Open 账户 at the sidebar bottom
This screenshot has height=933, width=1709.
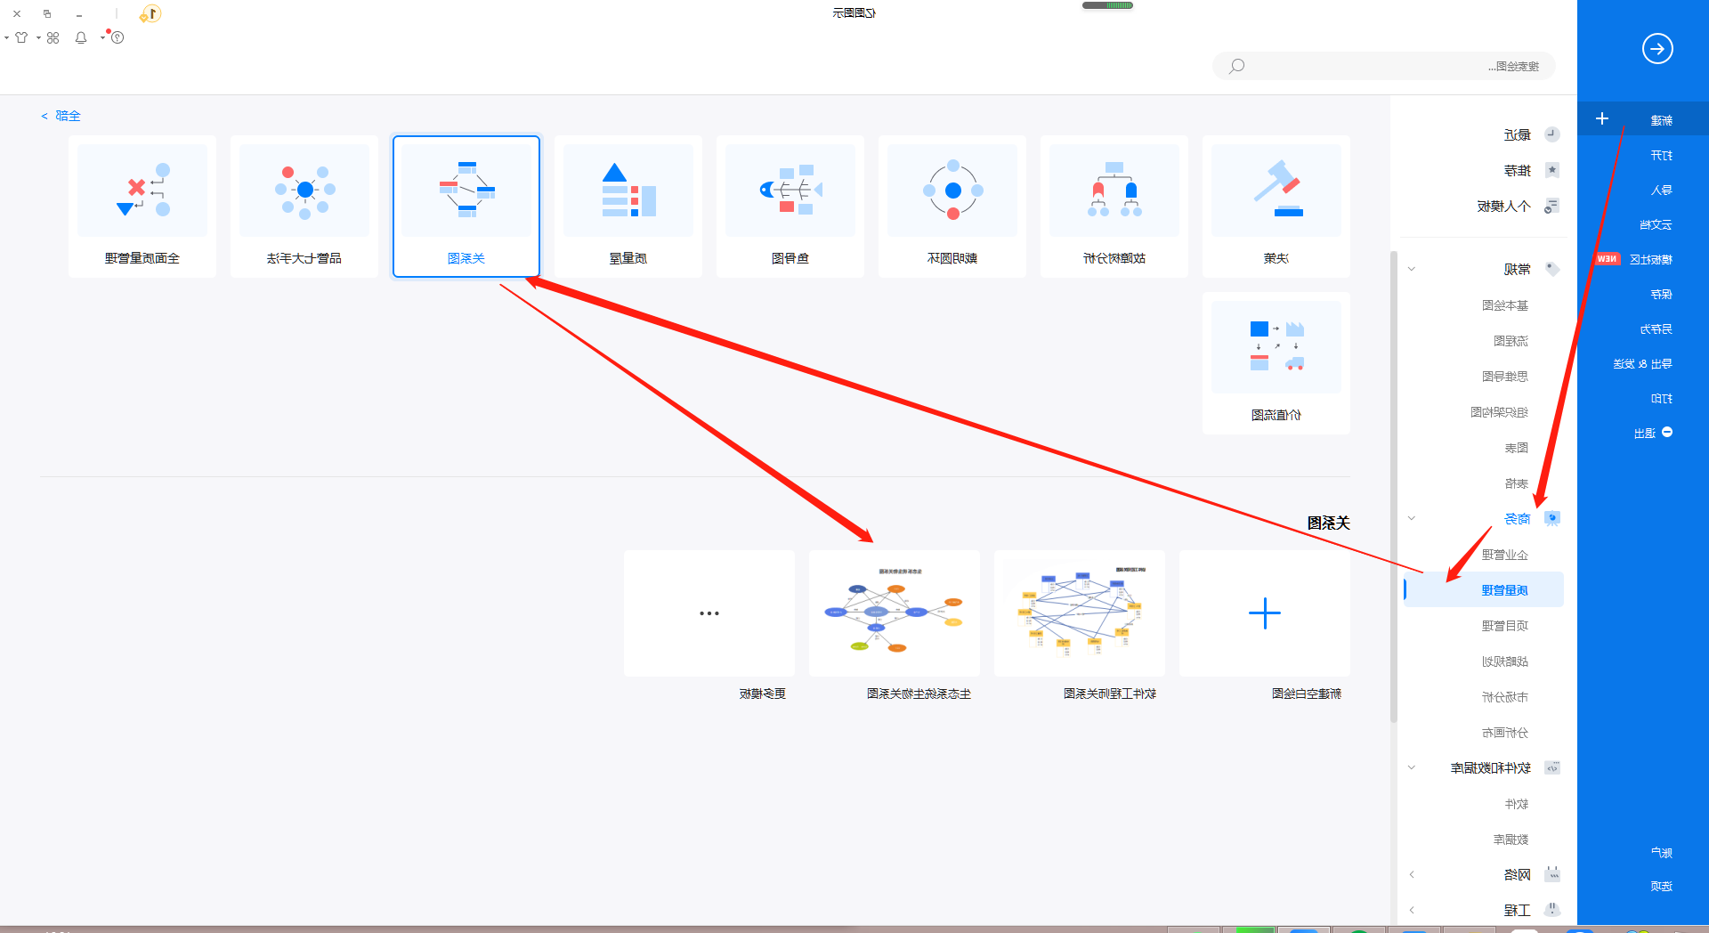(x=1661, y=853)
